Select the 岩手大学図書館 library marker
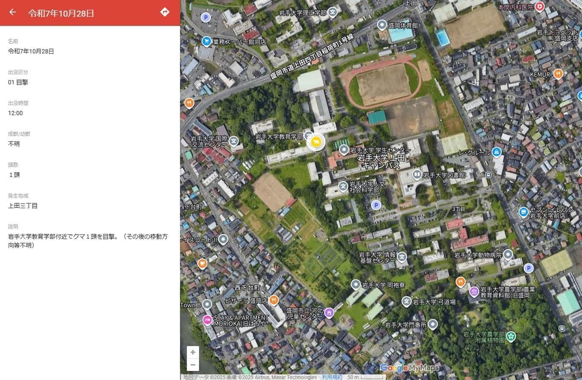The width and height of the screenshot is (582, 380). click(x=416, y=175)
